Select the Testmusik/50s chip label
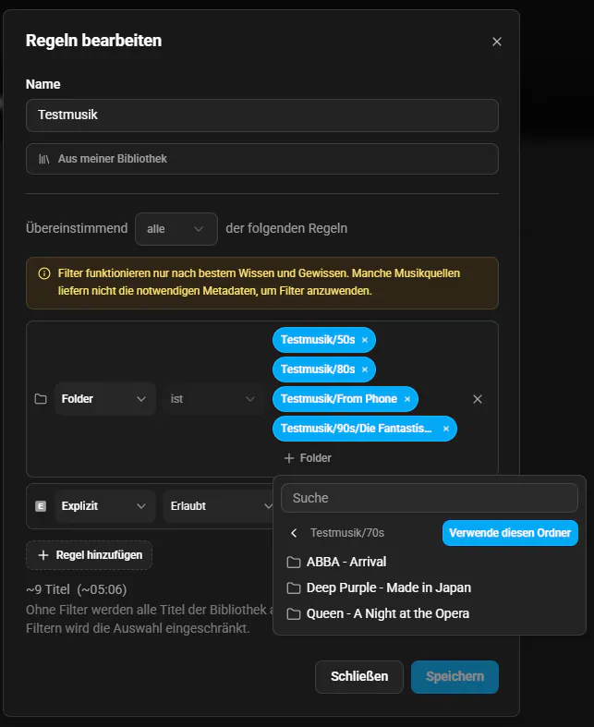Screen dimensions: 594x727 pos(318,340)
